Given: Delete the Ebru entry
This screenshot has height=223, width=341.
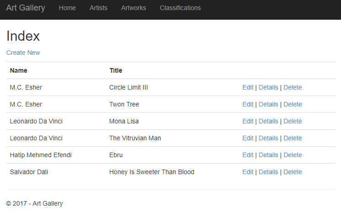Looking at the screenshot, I should (x=293, y=155).
